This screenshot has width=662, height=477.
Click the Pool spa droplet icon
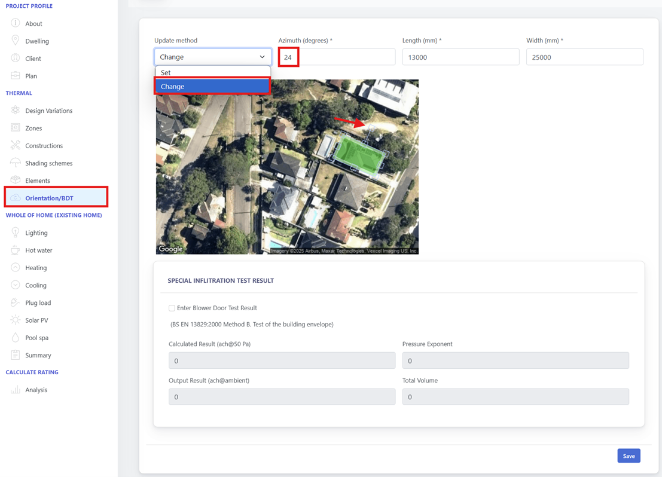click(x=15, y=337)
